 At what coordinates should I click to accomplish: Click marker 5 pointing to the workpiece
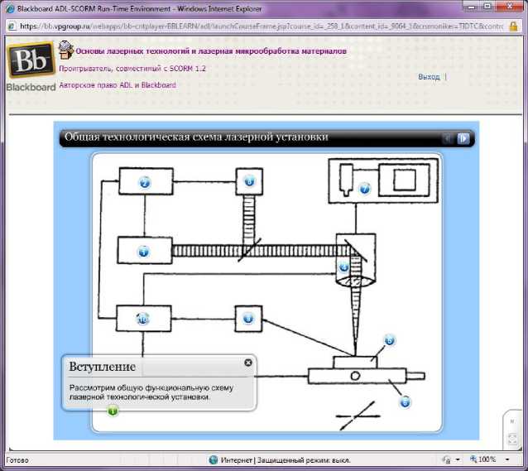click(x=390, y=340)
